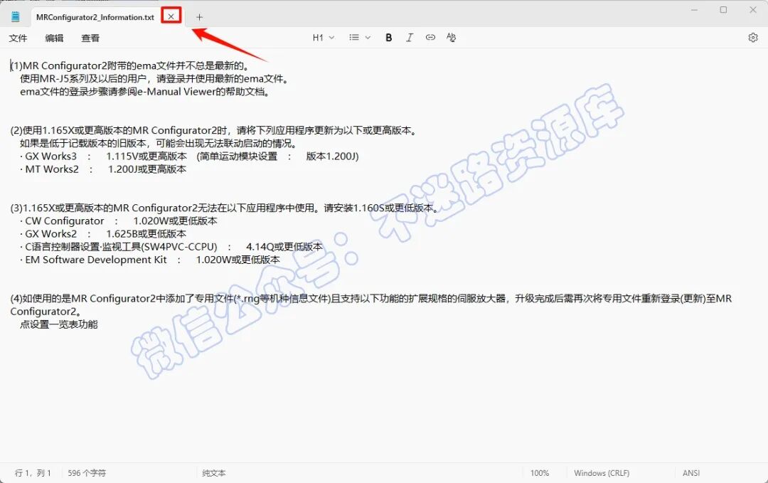
Task: Click the 100% zoom level indicator
Action: pyautogui.click(x=539, y=473)
